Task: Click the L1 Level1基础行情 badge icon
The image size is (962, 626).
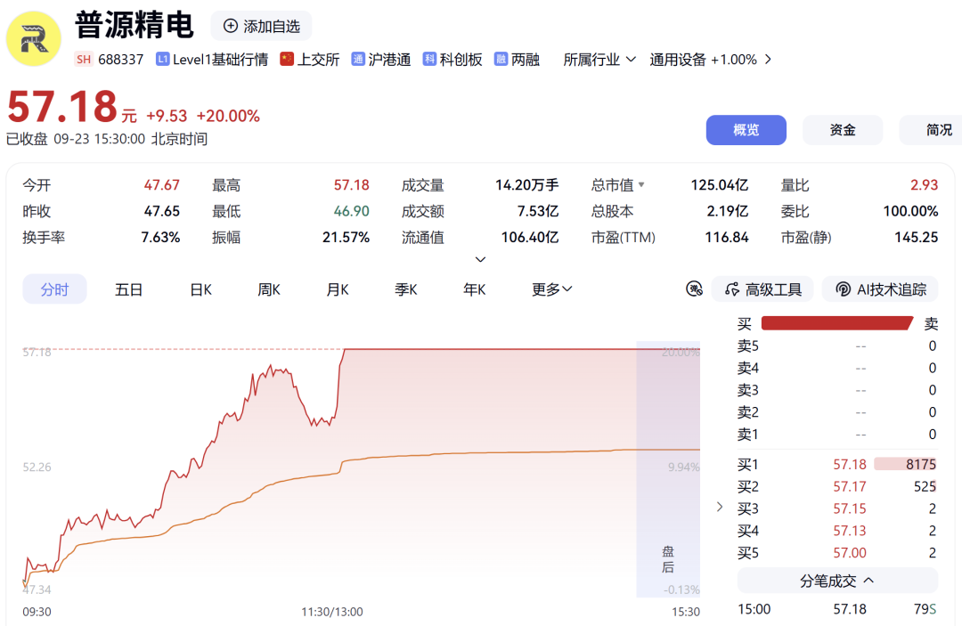Action: 162,59
